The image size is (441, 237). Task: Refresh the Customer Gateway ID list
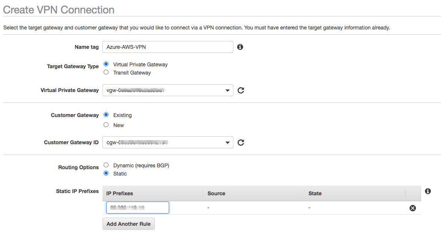click(241, 142)
